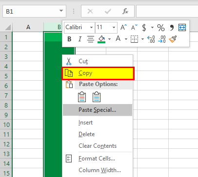Apply Percent Style from mini toolbar

pos(161,28)
